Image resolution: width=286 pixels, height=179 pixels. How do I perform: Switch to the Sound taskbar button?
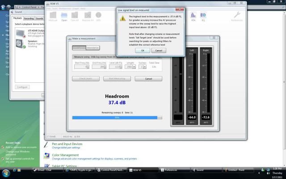206,170
